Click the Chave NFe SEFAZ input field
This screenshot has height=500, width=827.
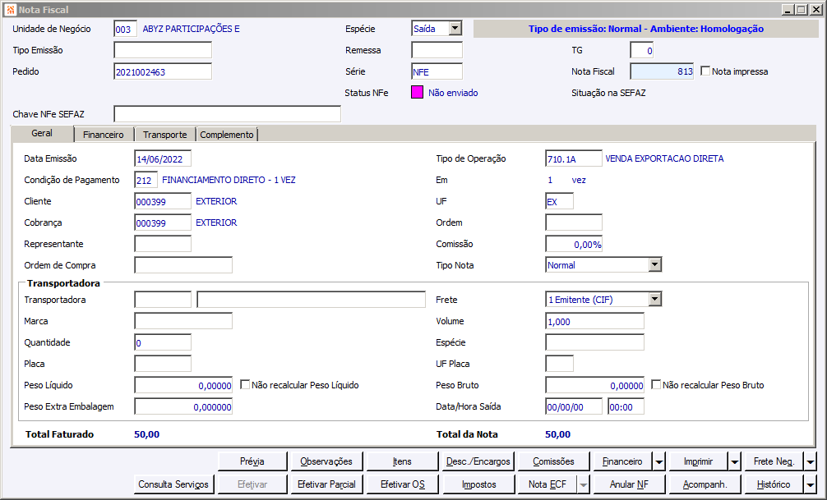click(227, 114)
